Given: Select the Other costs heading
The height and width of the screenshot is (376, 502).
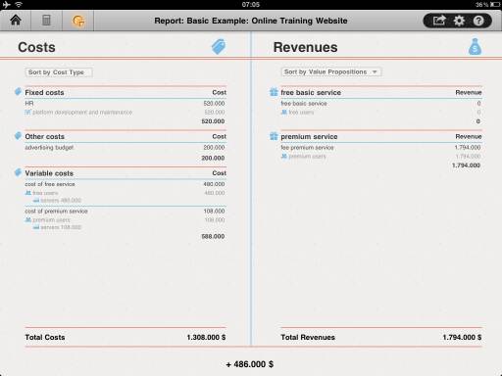Looking at the screenshot, I should point(45,137).
